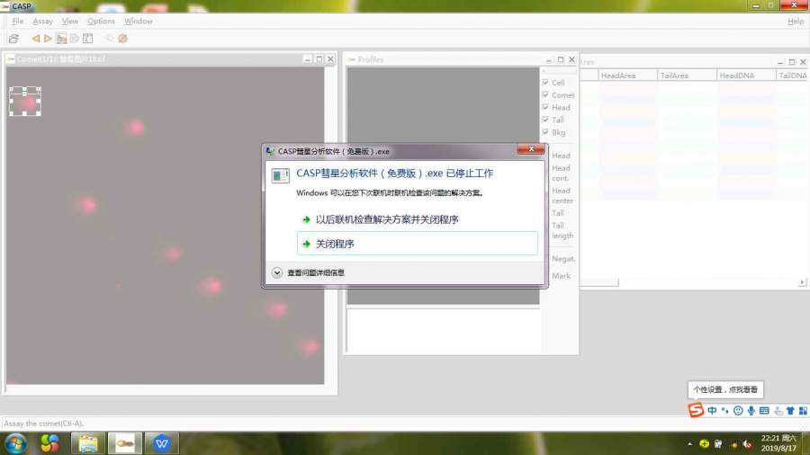Click the Sogou S input method logo

[696, 410]
